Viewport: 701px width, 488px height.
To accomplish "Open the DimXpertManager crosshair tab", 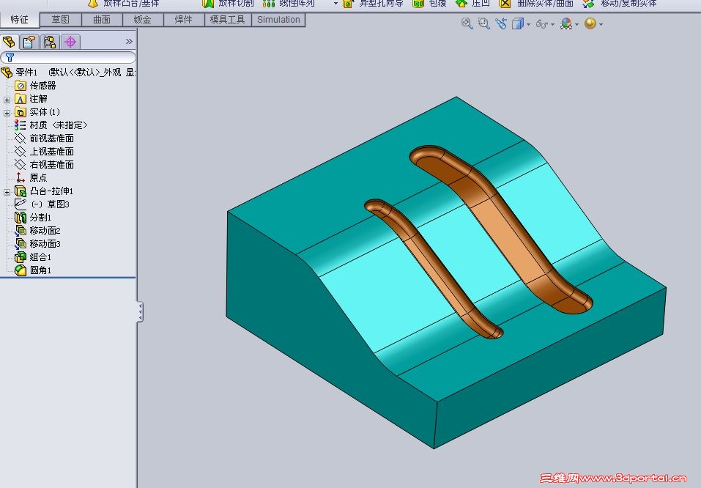I will pos(70,42).
